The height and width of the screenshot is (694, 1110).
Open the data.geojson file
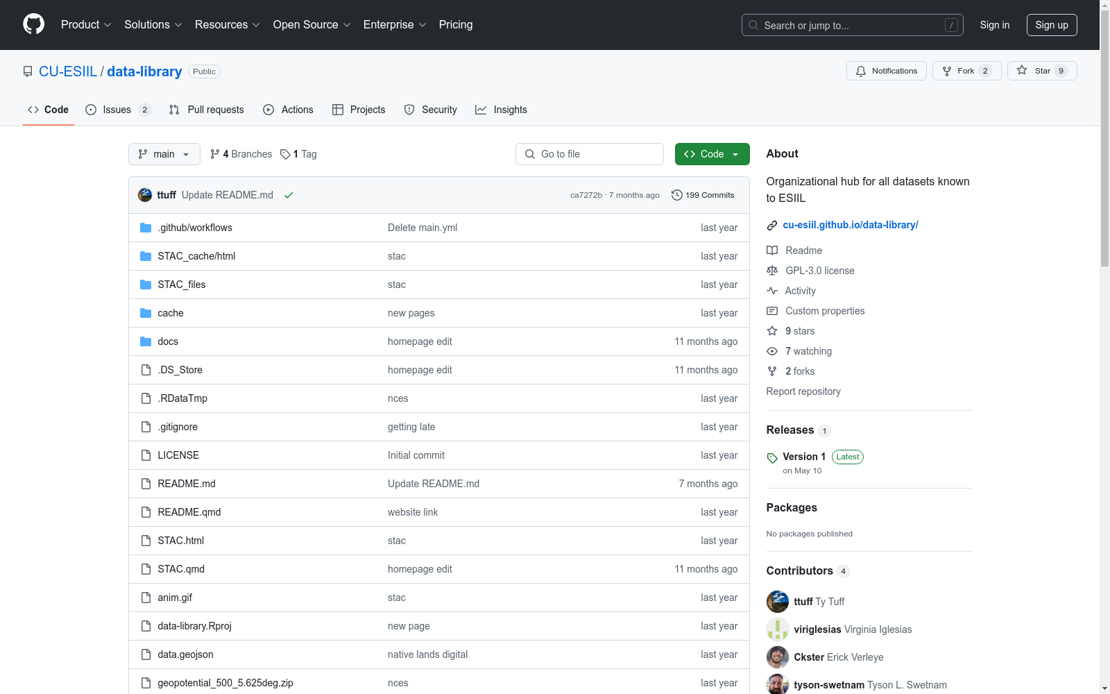[x=185, y=654]
